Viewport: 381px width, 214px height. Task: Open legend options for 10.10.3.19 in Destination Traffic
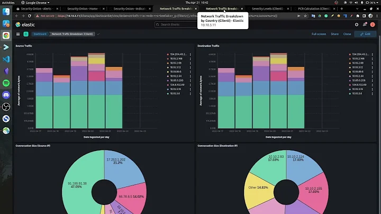pos(372,89)
